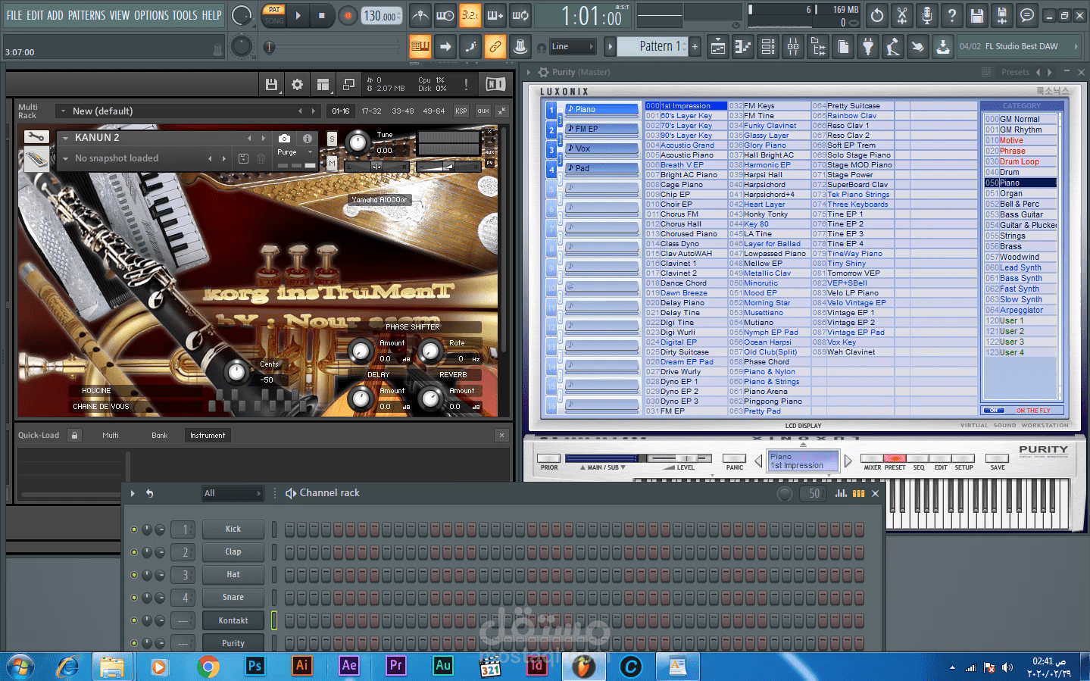Expand the New (default) multi rack dropdown
1090x681 pixels.
click(63, 111)
